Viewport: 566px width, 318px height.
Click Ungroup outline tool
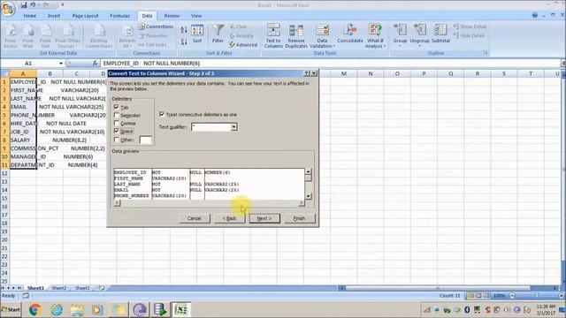[x=419, y=34]
